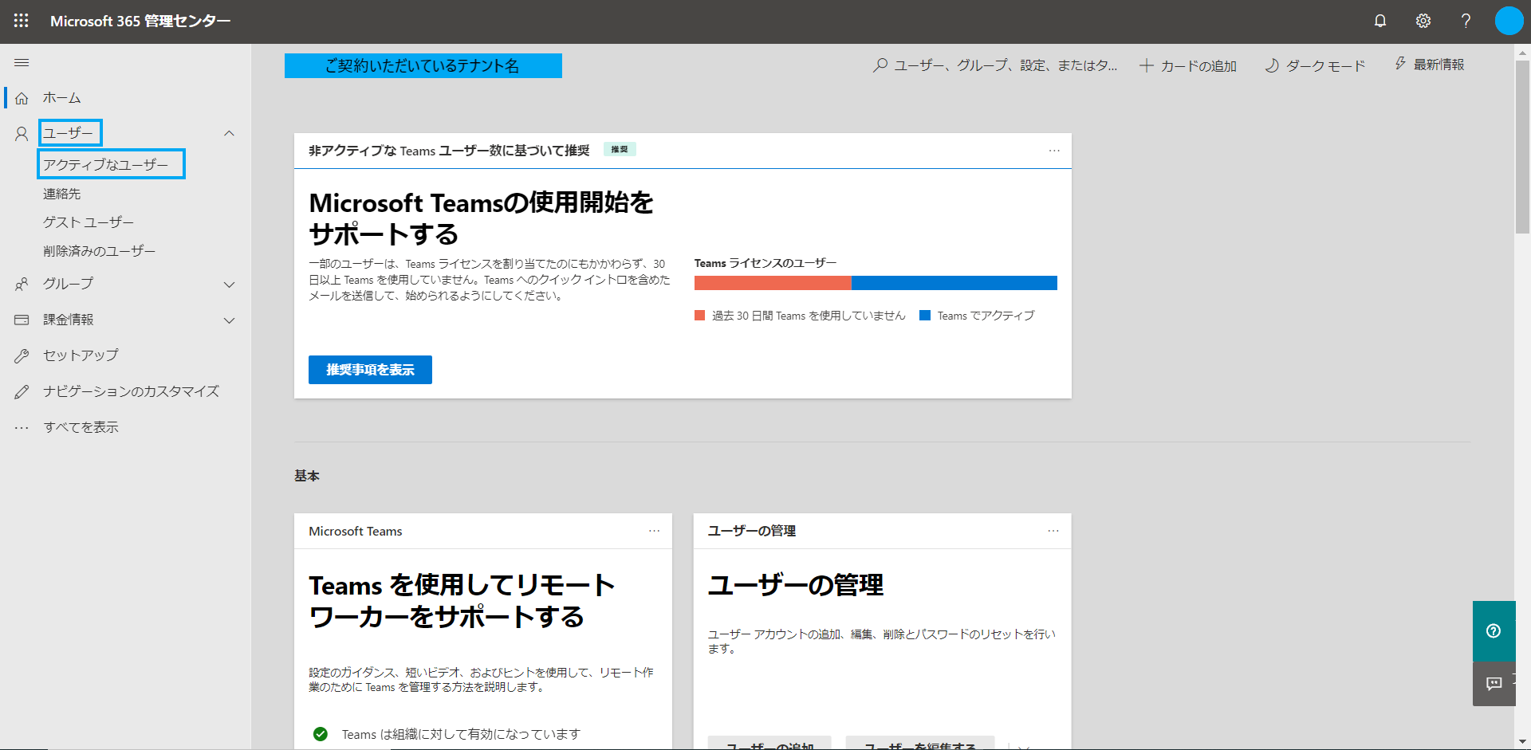The height and width of the screenshot is (750, 1531).
Task: Click すべてを表示 to show all
Action: coord(81,427)
